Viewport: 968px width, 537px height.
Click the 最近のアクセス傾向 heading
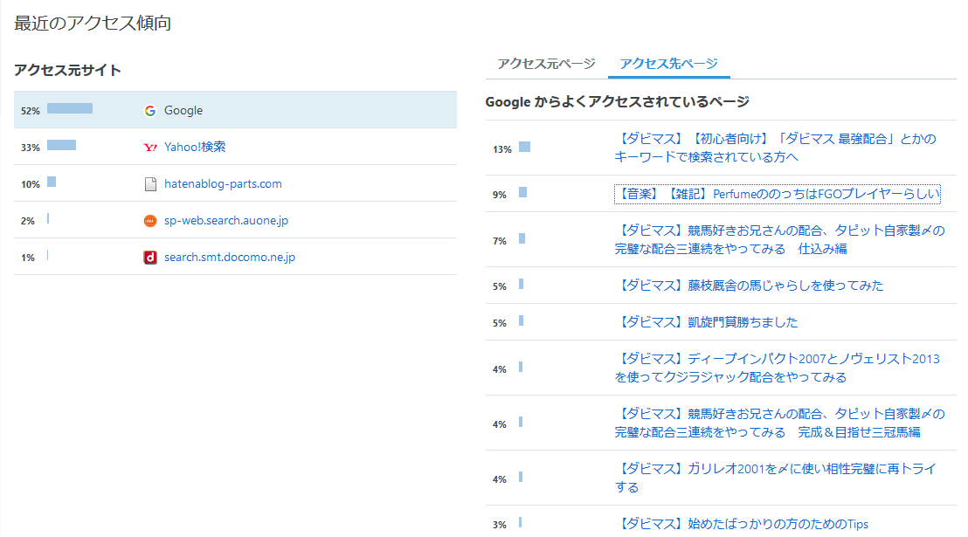coord(93,24)
